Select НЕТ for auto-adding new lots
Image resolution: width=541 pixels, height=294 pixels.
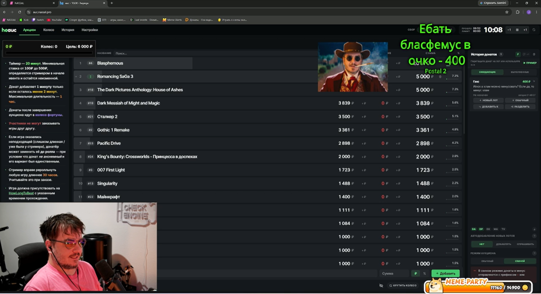pos(482,244)
